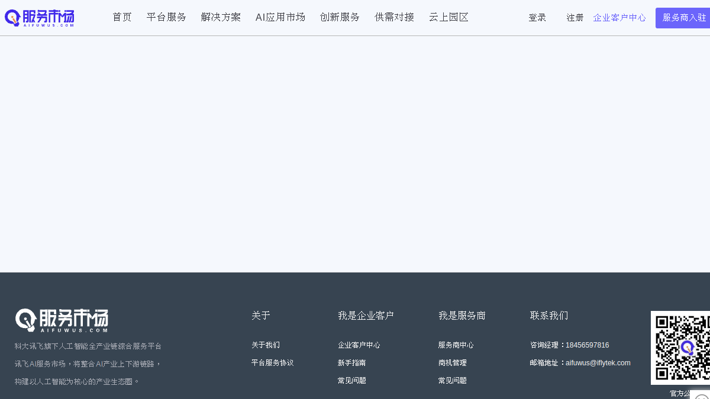Click the 服务商入驻 button
710x399 pixels.
683,18
